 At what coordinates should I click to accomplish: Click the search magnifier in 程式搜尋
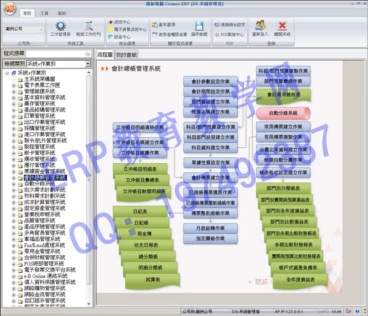tap(88, 54)
